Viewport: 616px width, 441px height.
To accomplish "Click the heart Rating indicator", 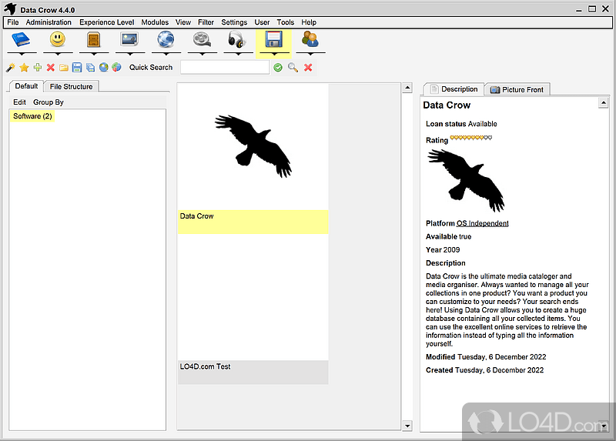I will (471, 138).
